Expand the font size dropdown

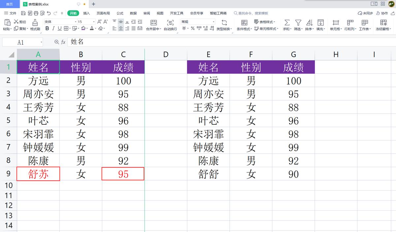93,21
